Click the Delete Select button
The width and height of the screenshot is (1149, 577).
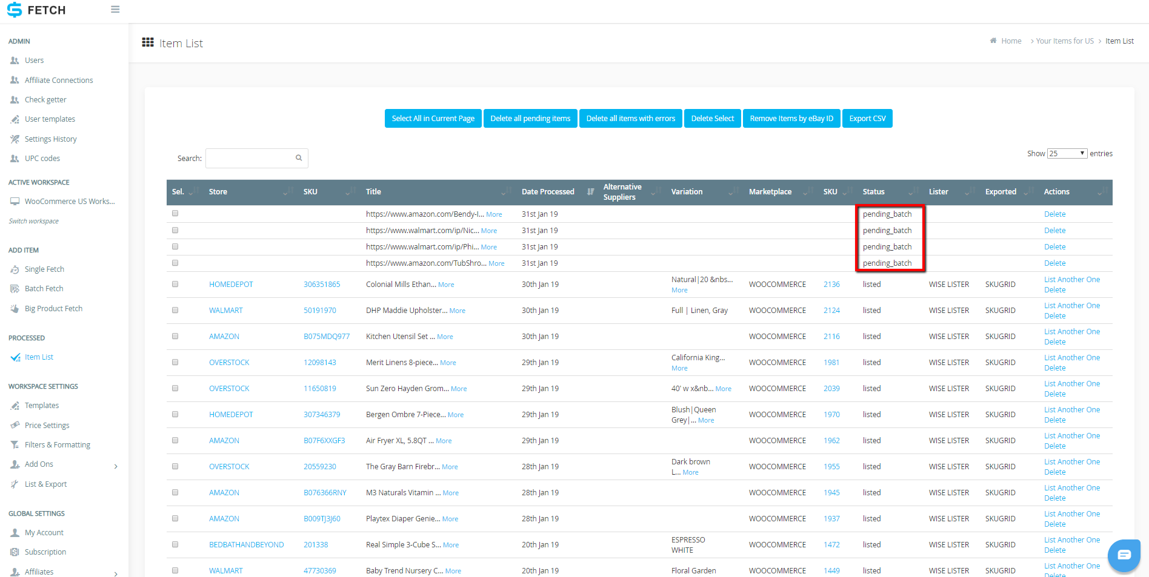click(x=712, y=118)
